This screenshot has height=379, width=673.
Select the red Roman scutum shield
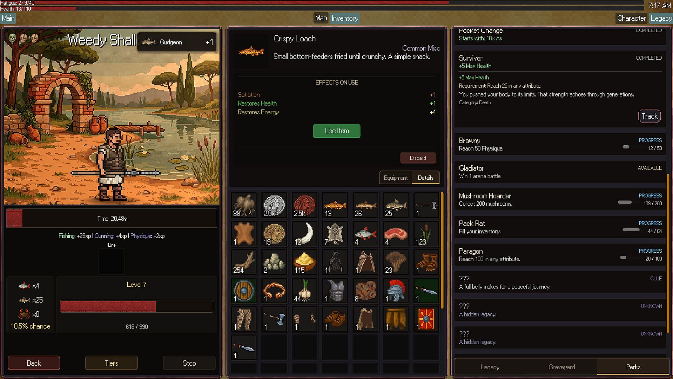pos(426,319)
